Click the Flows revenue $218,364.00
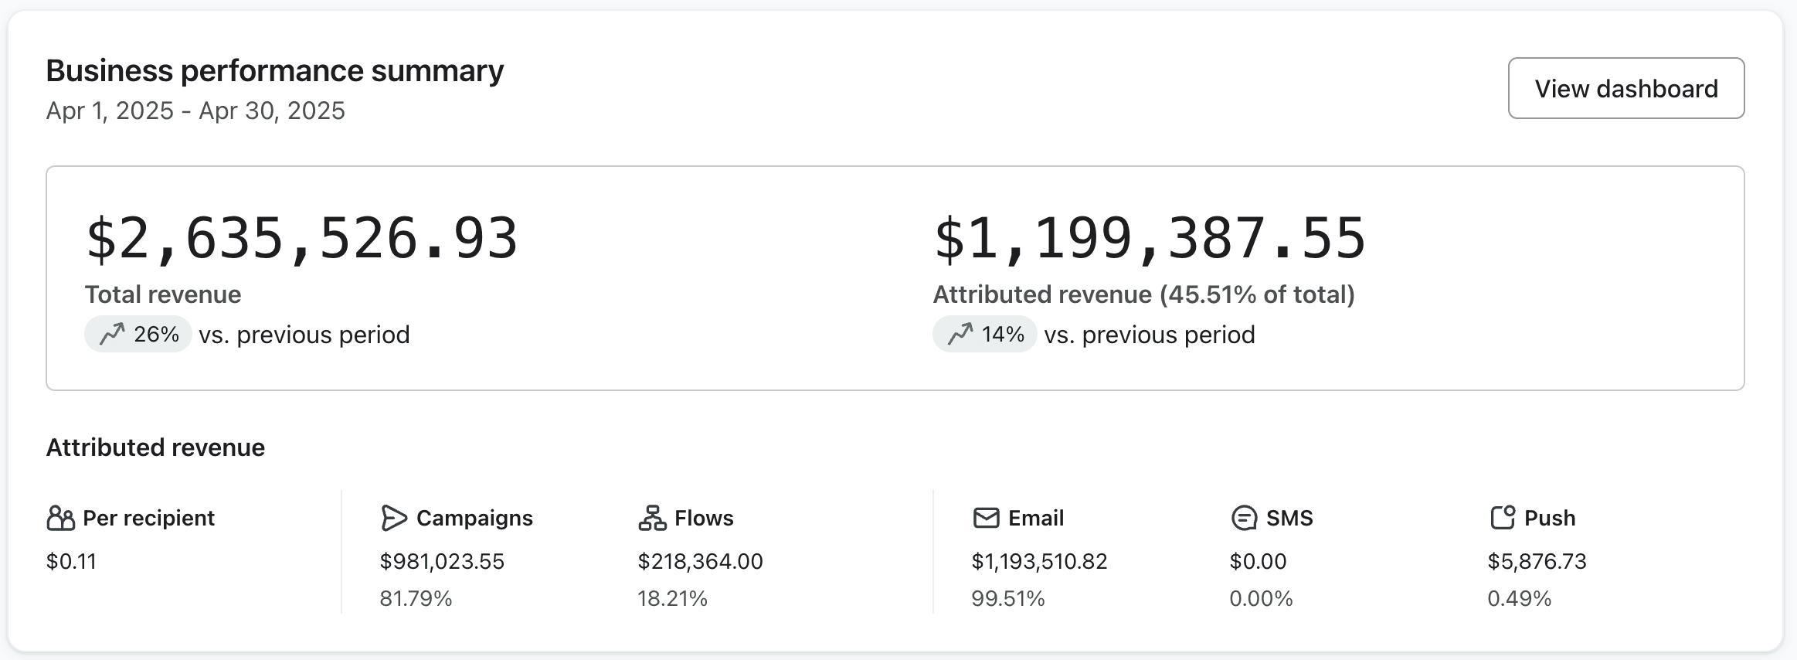1797x660 pixels. 700,561
